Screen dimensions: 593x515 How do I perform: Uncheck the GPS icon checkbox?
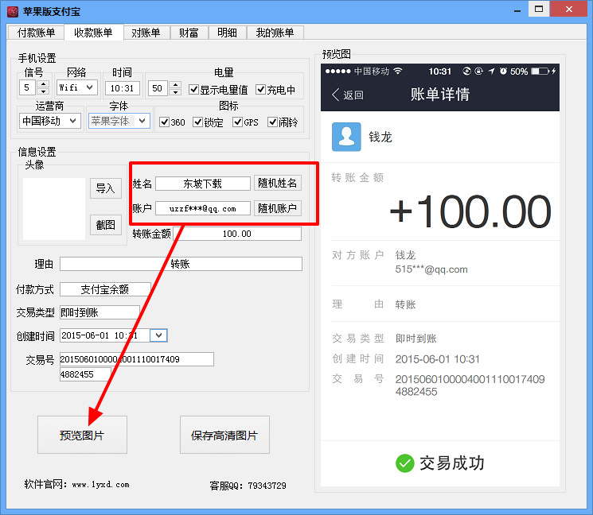(237, 122)
